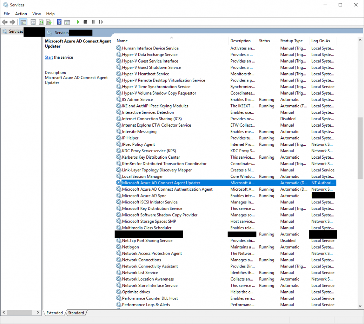Click the vertical scrollbar down arrow
Screen dimensions: 364x324
click(x=360, y=306)
